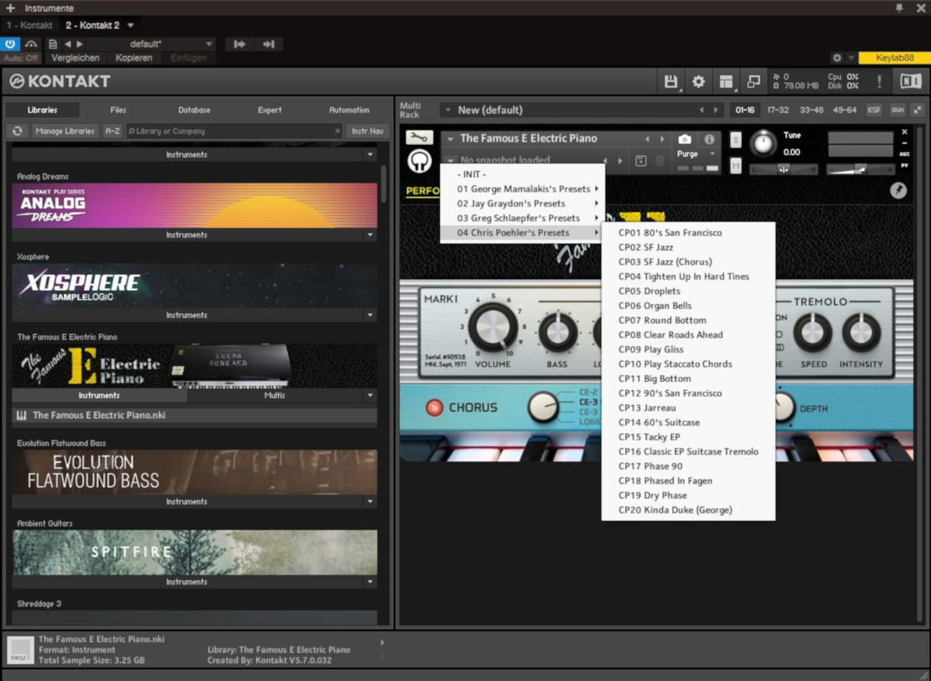Click the Manage Libraries button

click(x=65, y=131)
